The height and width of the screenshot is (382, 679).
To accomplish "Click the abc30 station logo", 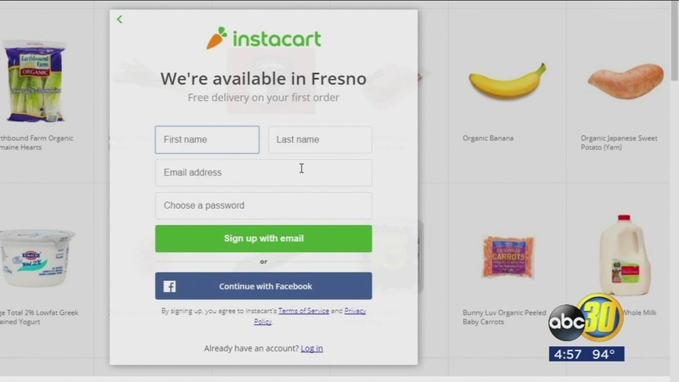I will click(x=586, y=318).
